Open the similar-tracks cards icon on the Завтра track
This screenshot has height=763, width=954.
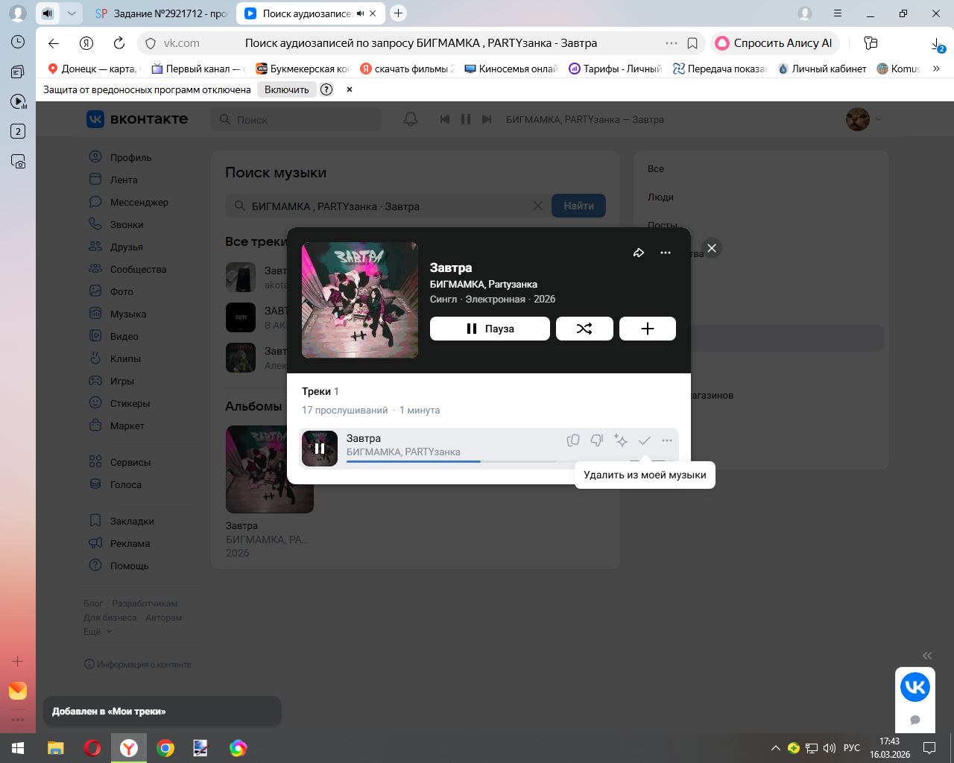573,440
